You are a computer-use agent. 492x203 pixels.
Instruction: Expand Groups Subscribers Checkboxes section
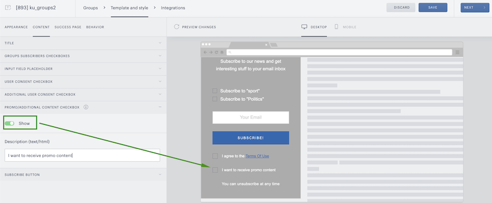[x=83, y=56]
